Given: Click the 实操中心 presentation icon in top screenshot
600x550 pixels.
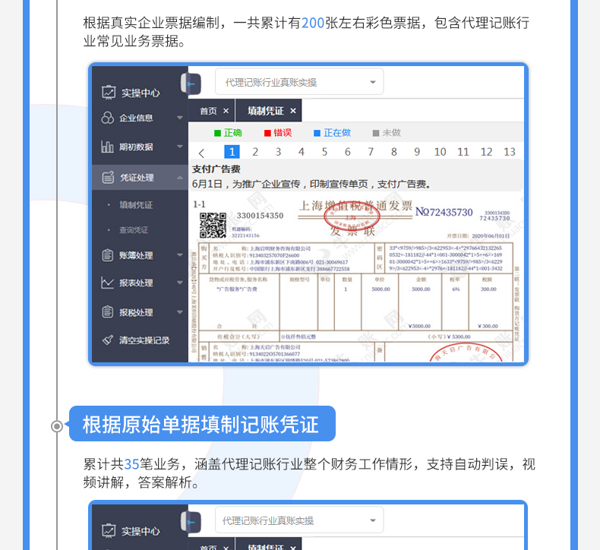Looking at the screenshot, I should pyautogui.click(x=109, y=93).
